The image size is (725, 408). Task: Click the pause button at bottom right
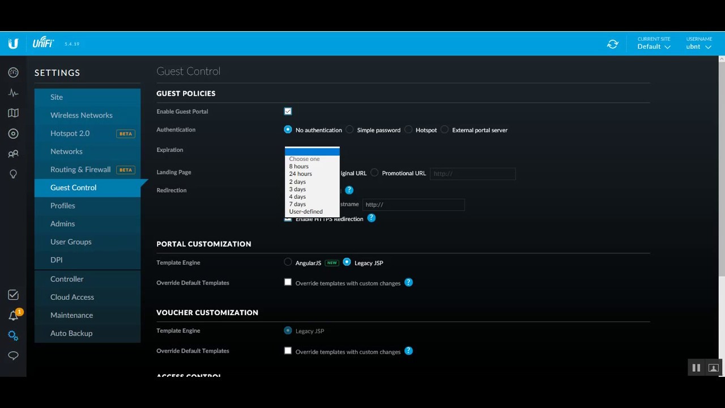point(696,368)
